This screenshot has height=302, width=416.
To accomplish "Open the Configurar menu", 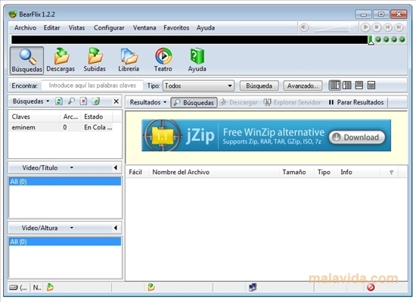I will click(109, 28).
